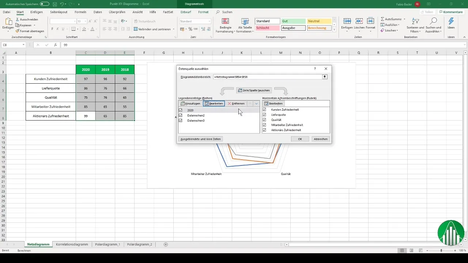Uncheck Kunden Zufriedenheit axis label checkbox
The image size is (468, 263).
coord(264,110)
